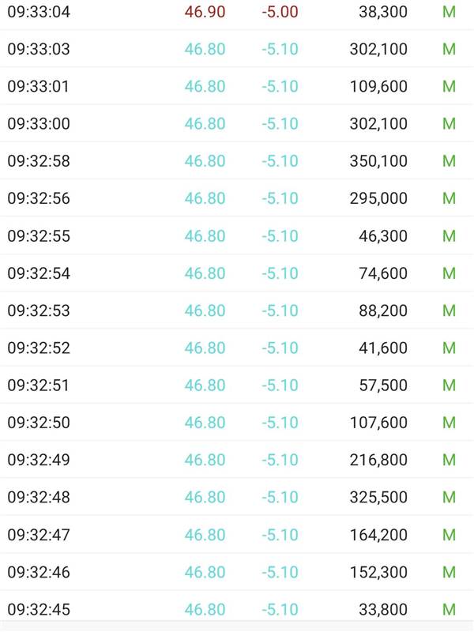This screenshot has width=474, height=632.
Task: Tap the M marker on 09:33:04 row
Action: point(449,12)
